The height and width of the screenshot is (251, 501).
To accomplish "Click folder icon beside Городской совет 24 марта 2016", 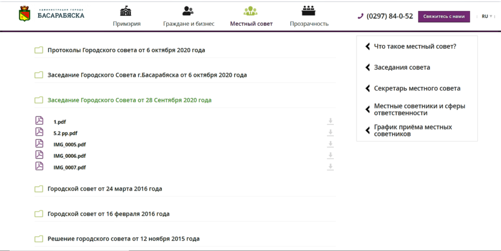I will [39, 189].
